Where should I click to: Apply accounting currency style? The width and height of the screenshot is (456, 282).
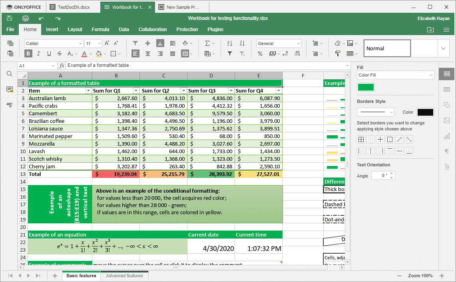(273, 54)
